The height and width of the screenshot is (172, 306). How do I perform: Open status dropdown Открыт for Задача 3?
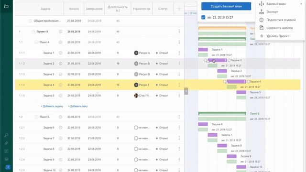point(162,75)
